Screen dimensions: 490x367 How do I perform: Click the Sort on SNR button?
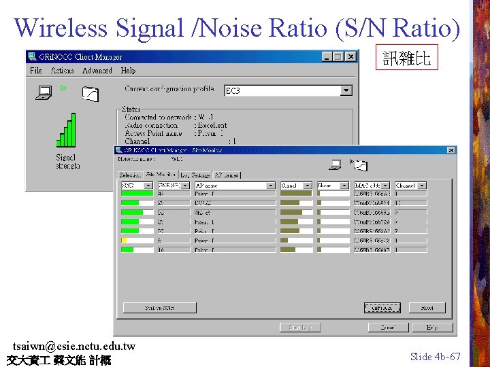pyautogui.click(x=160, y=308)
